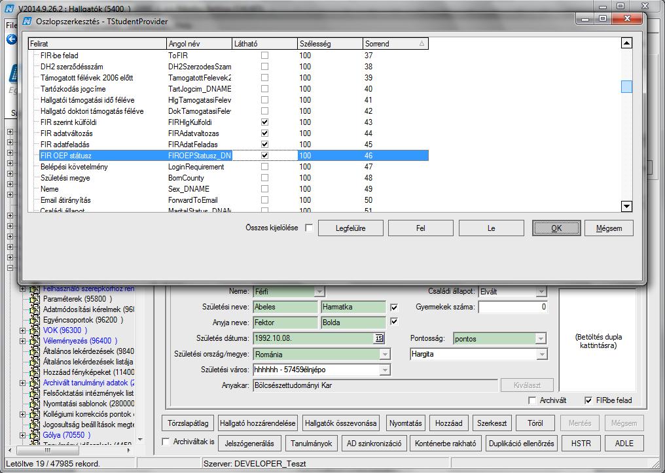Viewport: 665px width, 473px height.
Task: Expand the Archivált tanulmányi adatok node
Action: coord(22,383)
